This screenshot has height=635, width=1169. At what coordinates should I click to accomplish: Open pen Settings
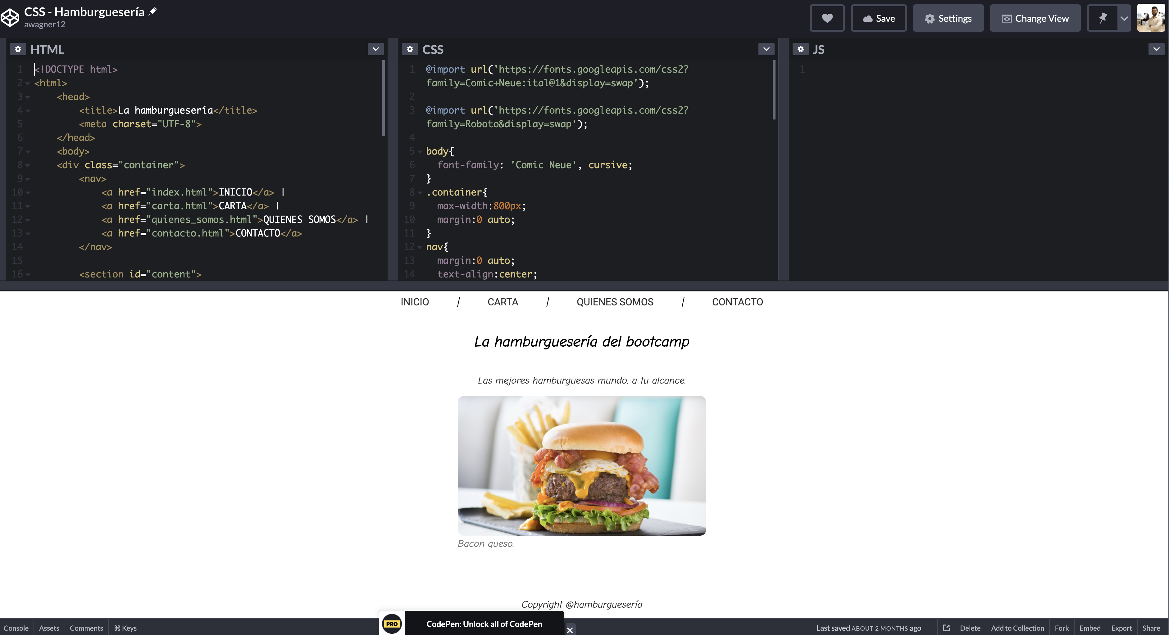pos(948,18)
